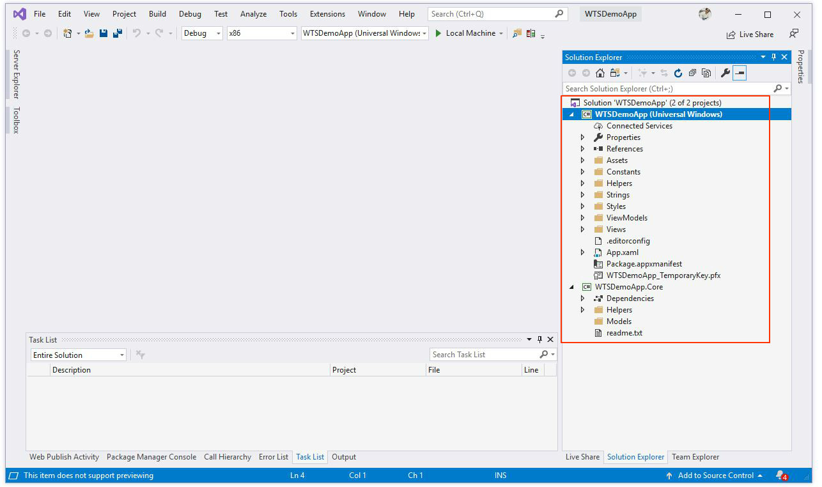Click Switch Views icon in Solution Explorer
This screenshot has width=822, height=487.
615,73
